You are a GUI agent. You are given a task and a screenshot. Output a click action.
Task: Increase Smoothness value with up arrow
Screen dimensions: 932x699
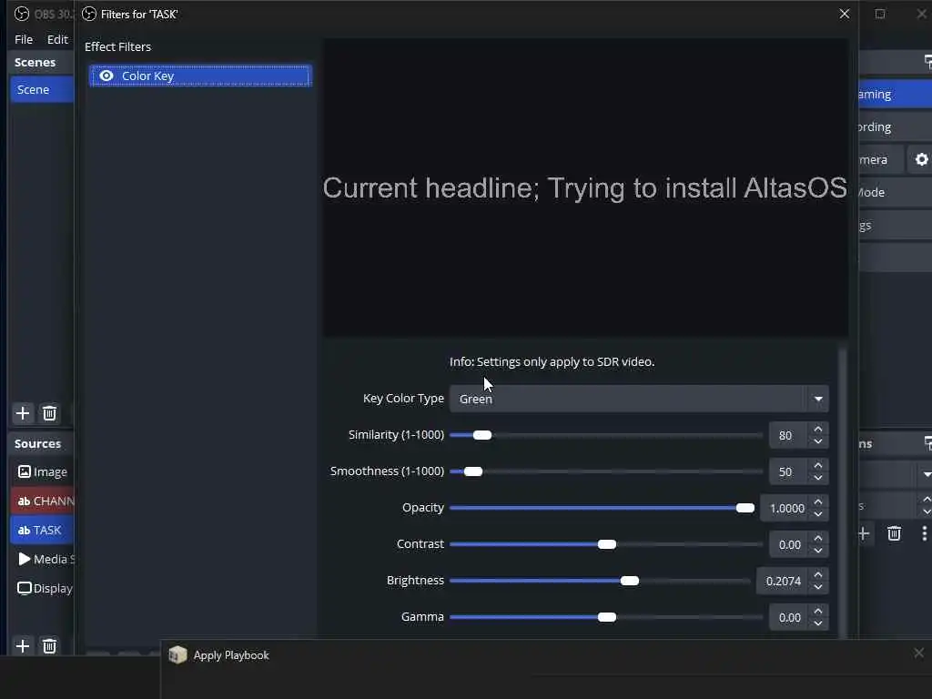click(818, 465)
